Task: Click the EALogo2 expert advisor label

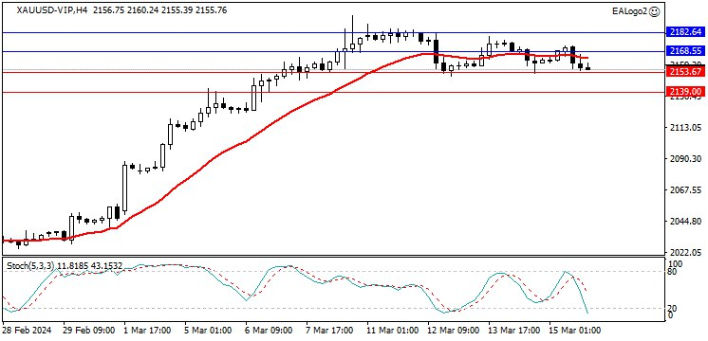Action: [629, 12]
